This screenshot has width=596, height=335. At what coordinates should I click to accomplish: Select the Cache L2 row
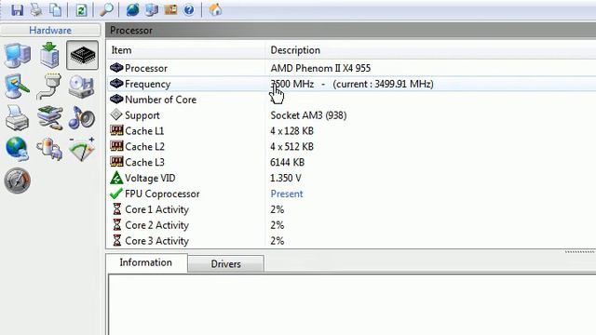click(351, 147)
